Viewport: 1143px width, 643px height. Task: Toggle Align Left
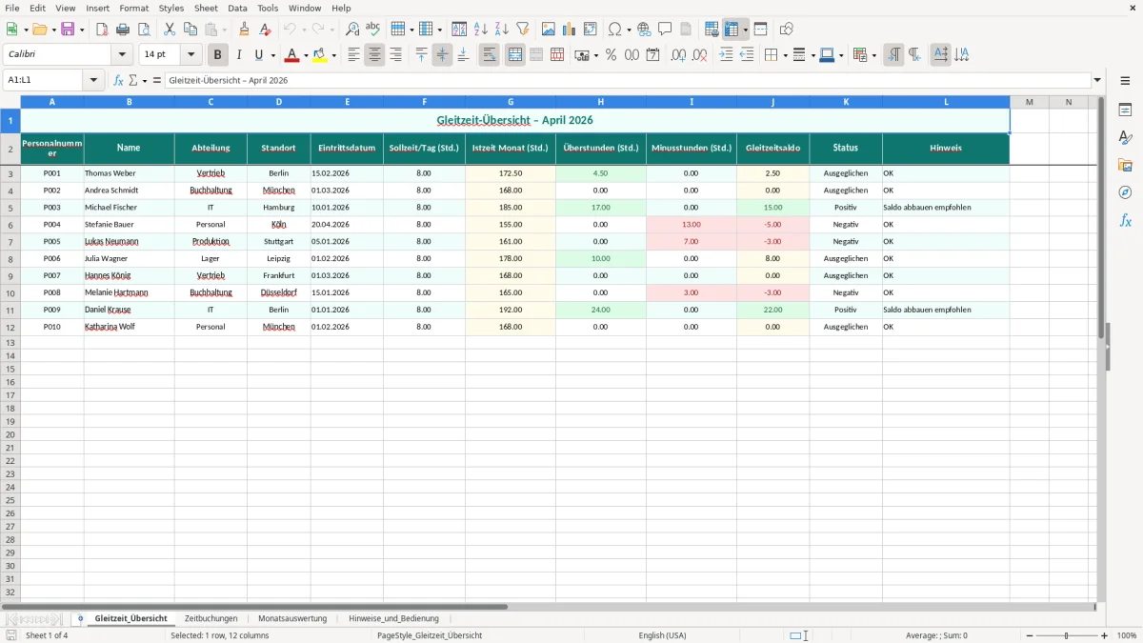[x=354, y=55]
